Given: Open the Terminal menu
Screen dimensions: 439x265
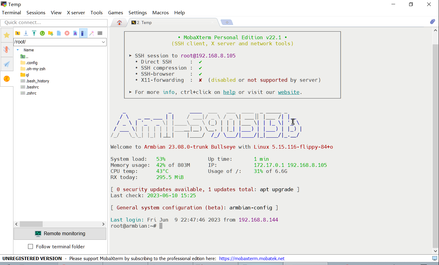Looking at the screenshot, I should pyautogui.click(x=12, y=12).
